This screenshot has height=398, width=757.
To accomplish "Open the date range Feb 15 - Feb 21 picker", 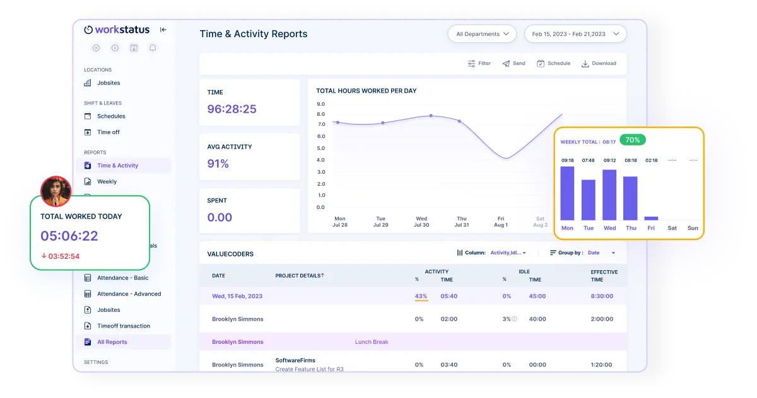I will click(575, 34).
